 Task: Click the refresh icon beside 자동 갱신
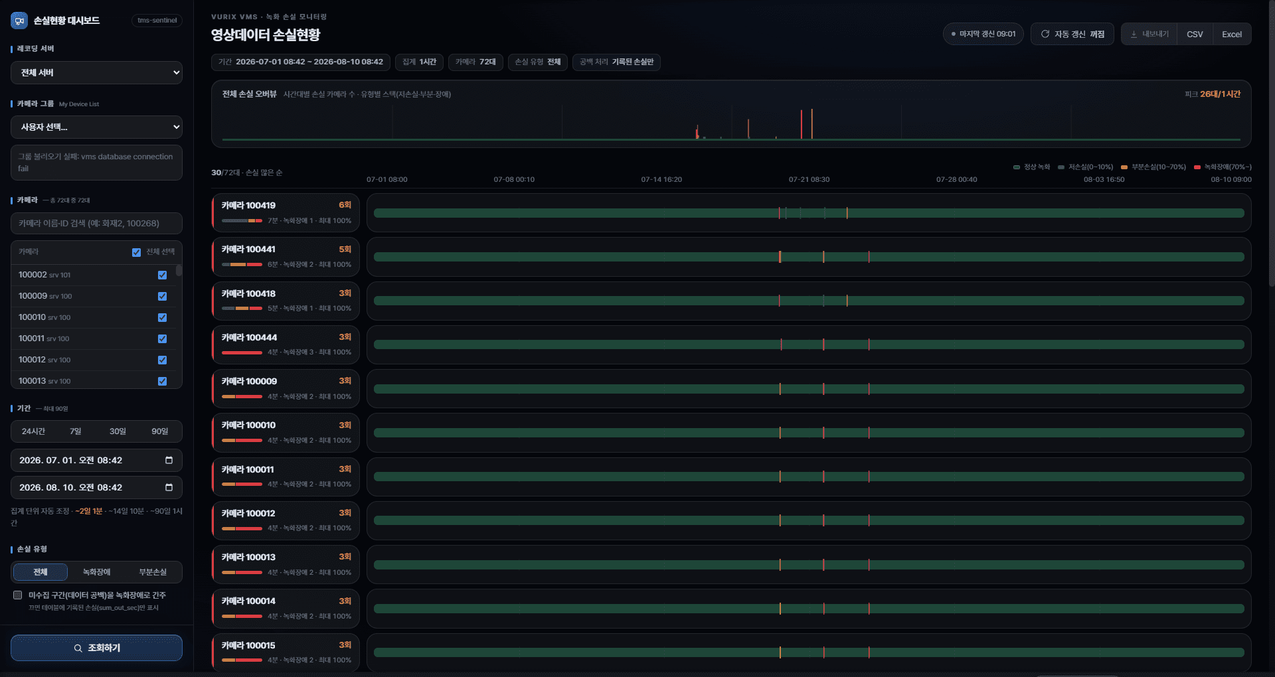(1045, 34)
